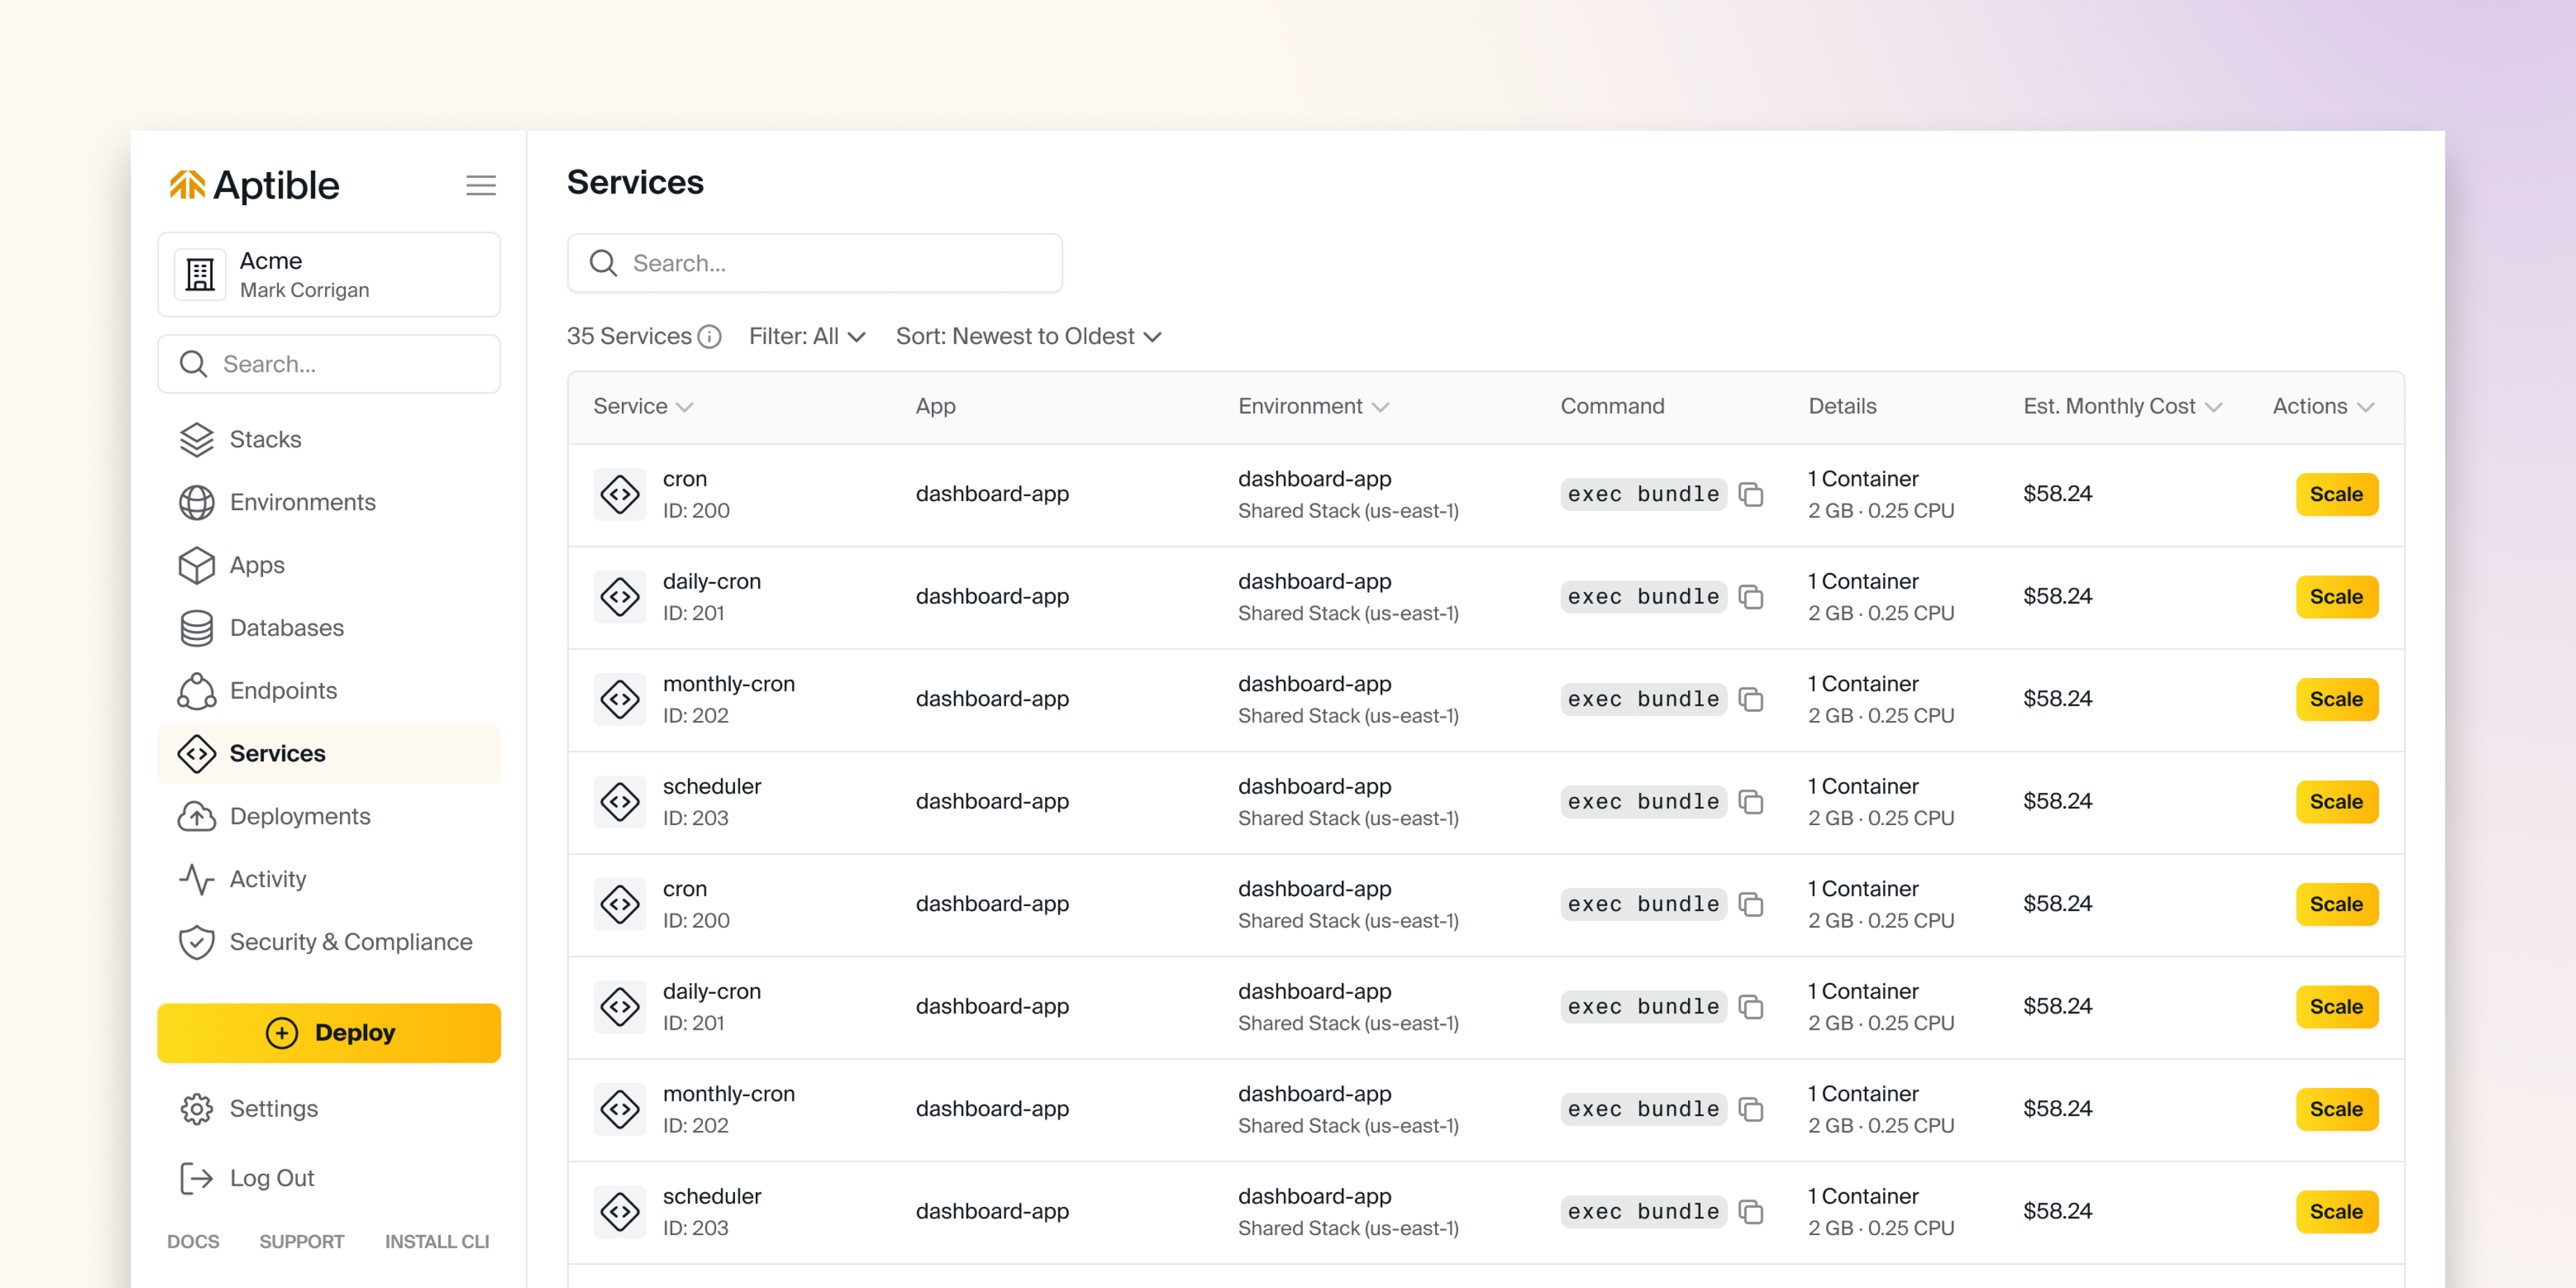Screen dimensions: 2576x1288
Task: Open Security & Compliance page
Action: (x=350, y=942)
